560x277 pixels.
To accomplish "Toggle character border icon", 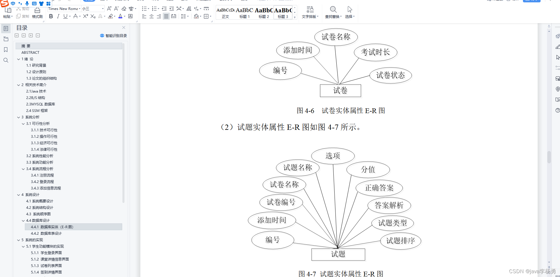I will tap(130, 16).
